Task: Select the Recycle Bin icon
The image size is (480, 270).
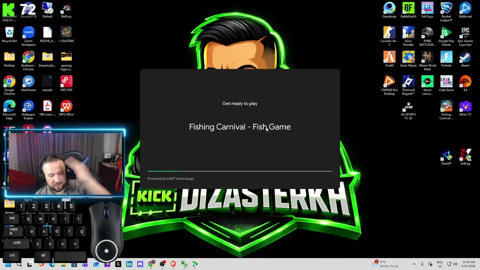Action: click(9, 34)
